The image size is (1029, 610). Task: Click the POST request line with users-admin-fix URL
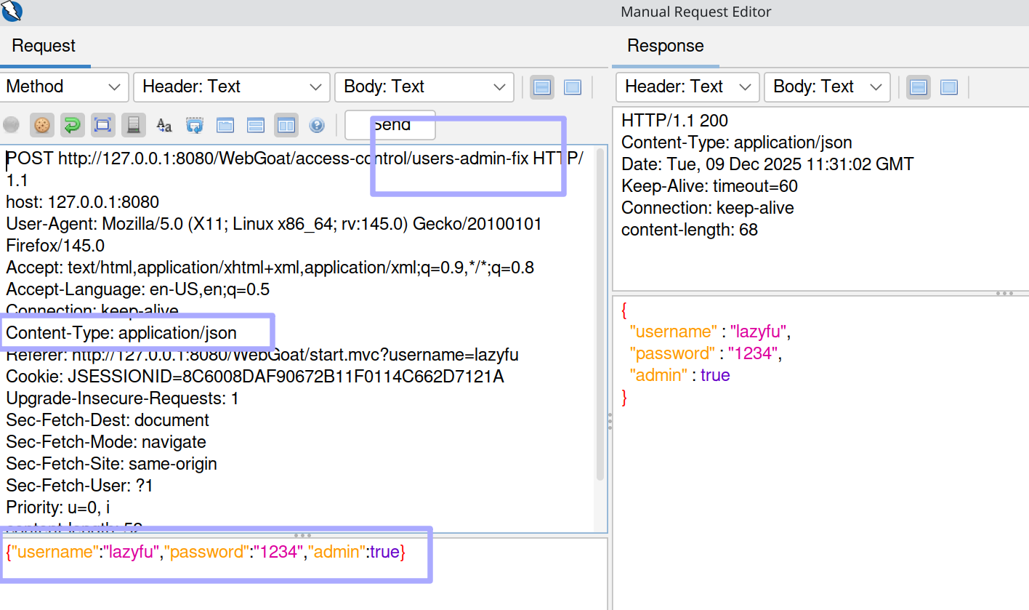pos(295,169)
